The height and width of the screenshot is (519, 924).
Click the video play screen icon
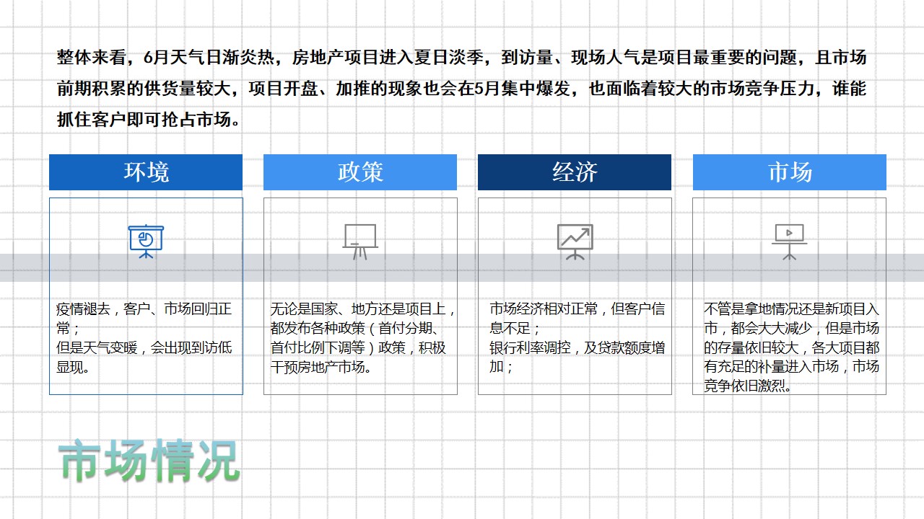pos(789,241)
